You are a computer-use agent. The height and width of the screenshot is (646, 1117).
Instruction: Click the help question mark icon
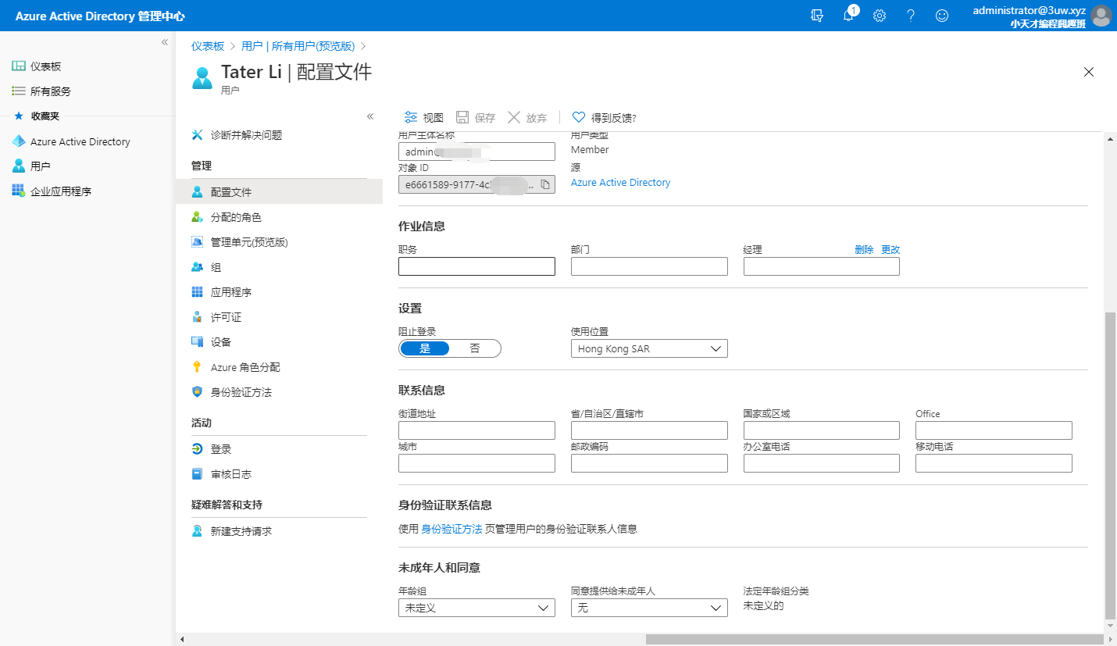[911, 16]
